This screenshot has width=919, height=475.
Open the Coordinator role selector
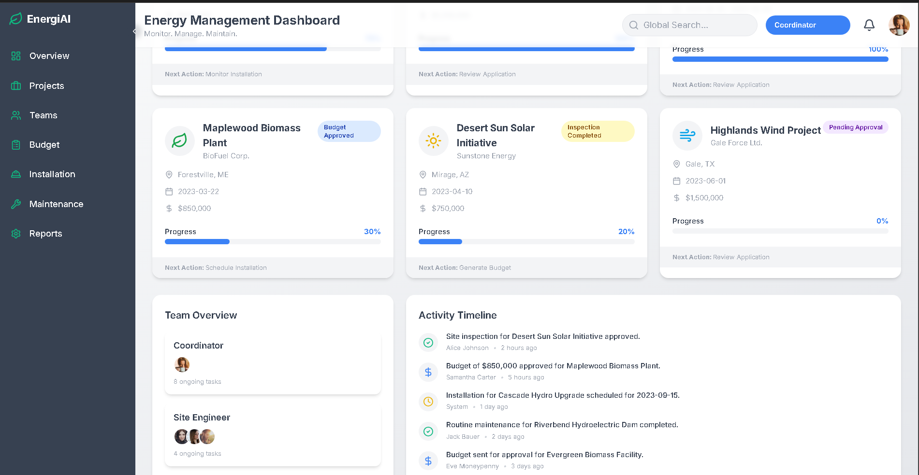[807, 25]
